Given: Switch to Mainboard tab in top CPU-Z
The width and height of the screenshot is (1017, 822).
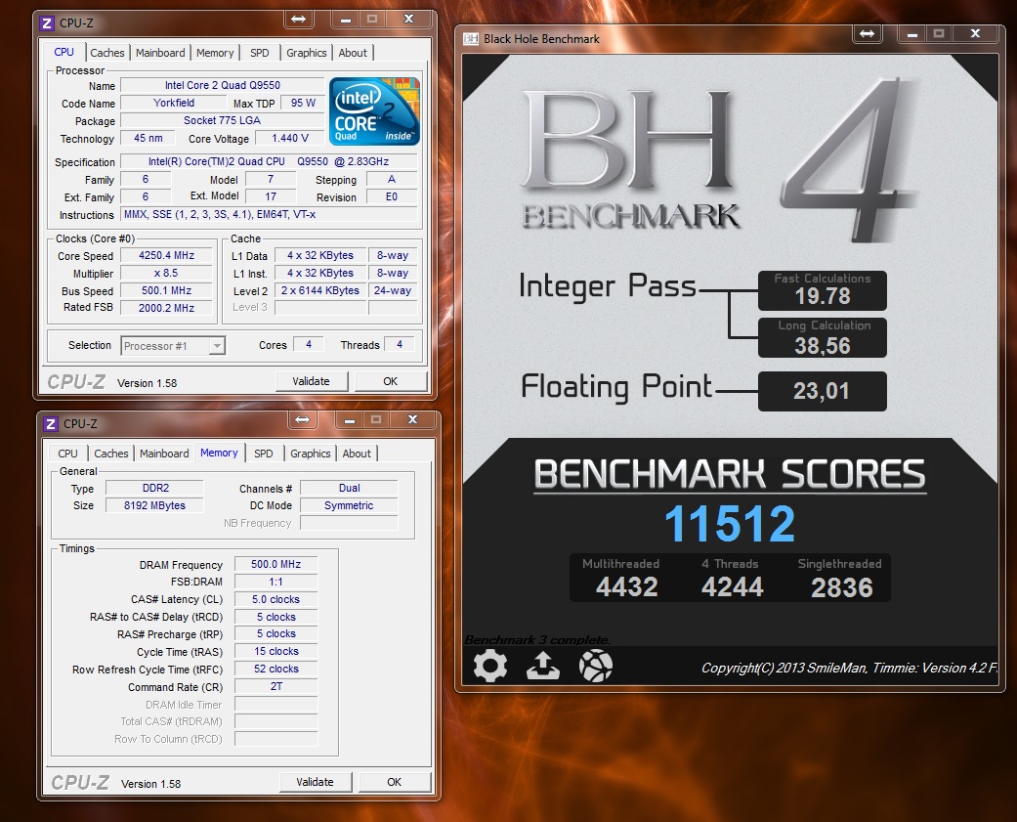Looking at the screenshot, I should click(160, 53).
